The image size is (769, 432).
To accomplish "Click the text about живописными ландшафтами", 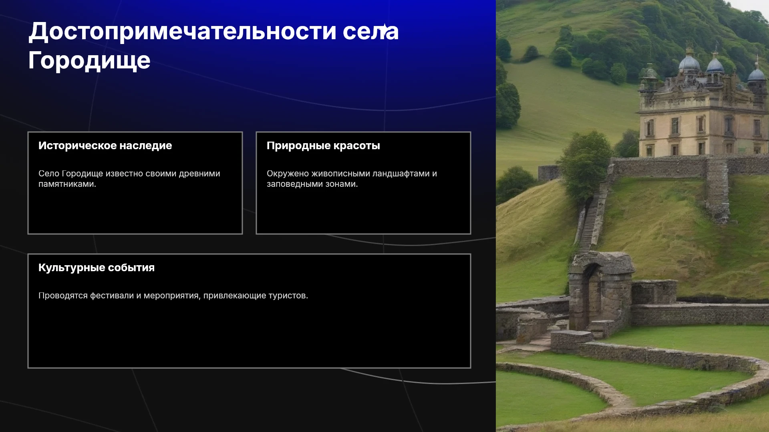I will (x=352, y=179).
